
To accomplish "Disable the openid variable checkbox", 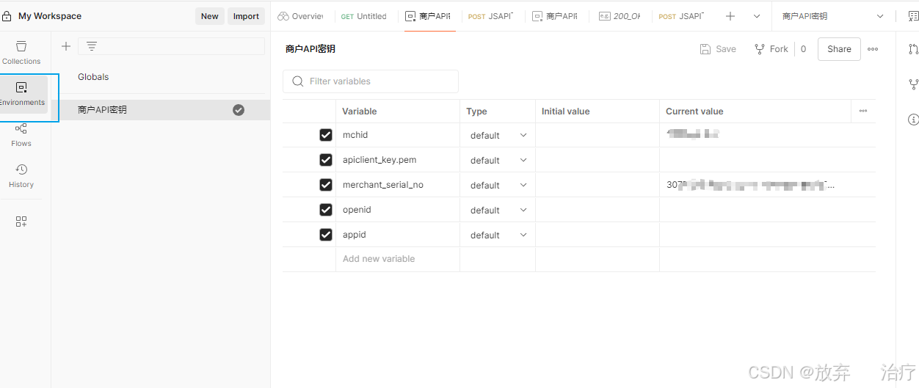I will click(x=326, y=210).
